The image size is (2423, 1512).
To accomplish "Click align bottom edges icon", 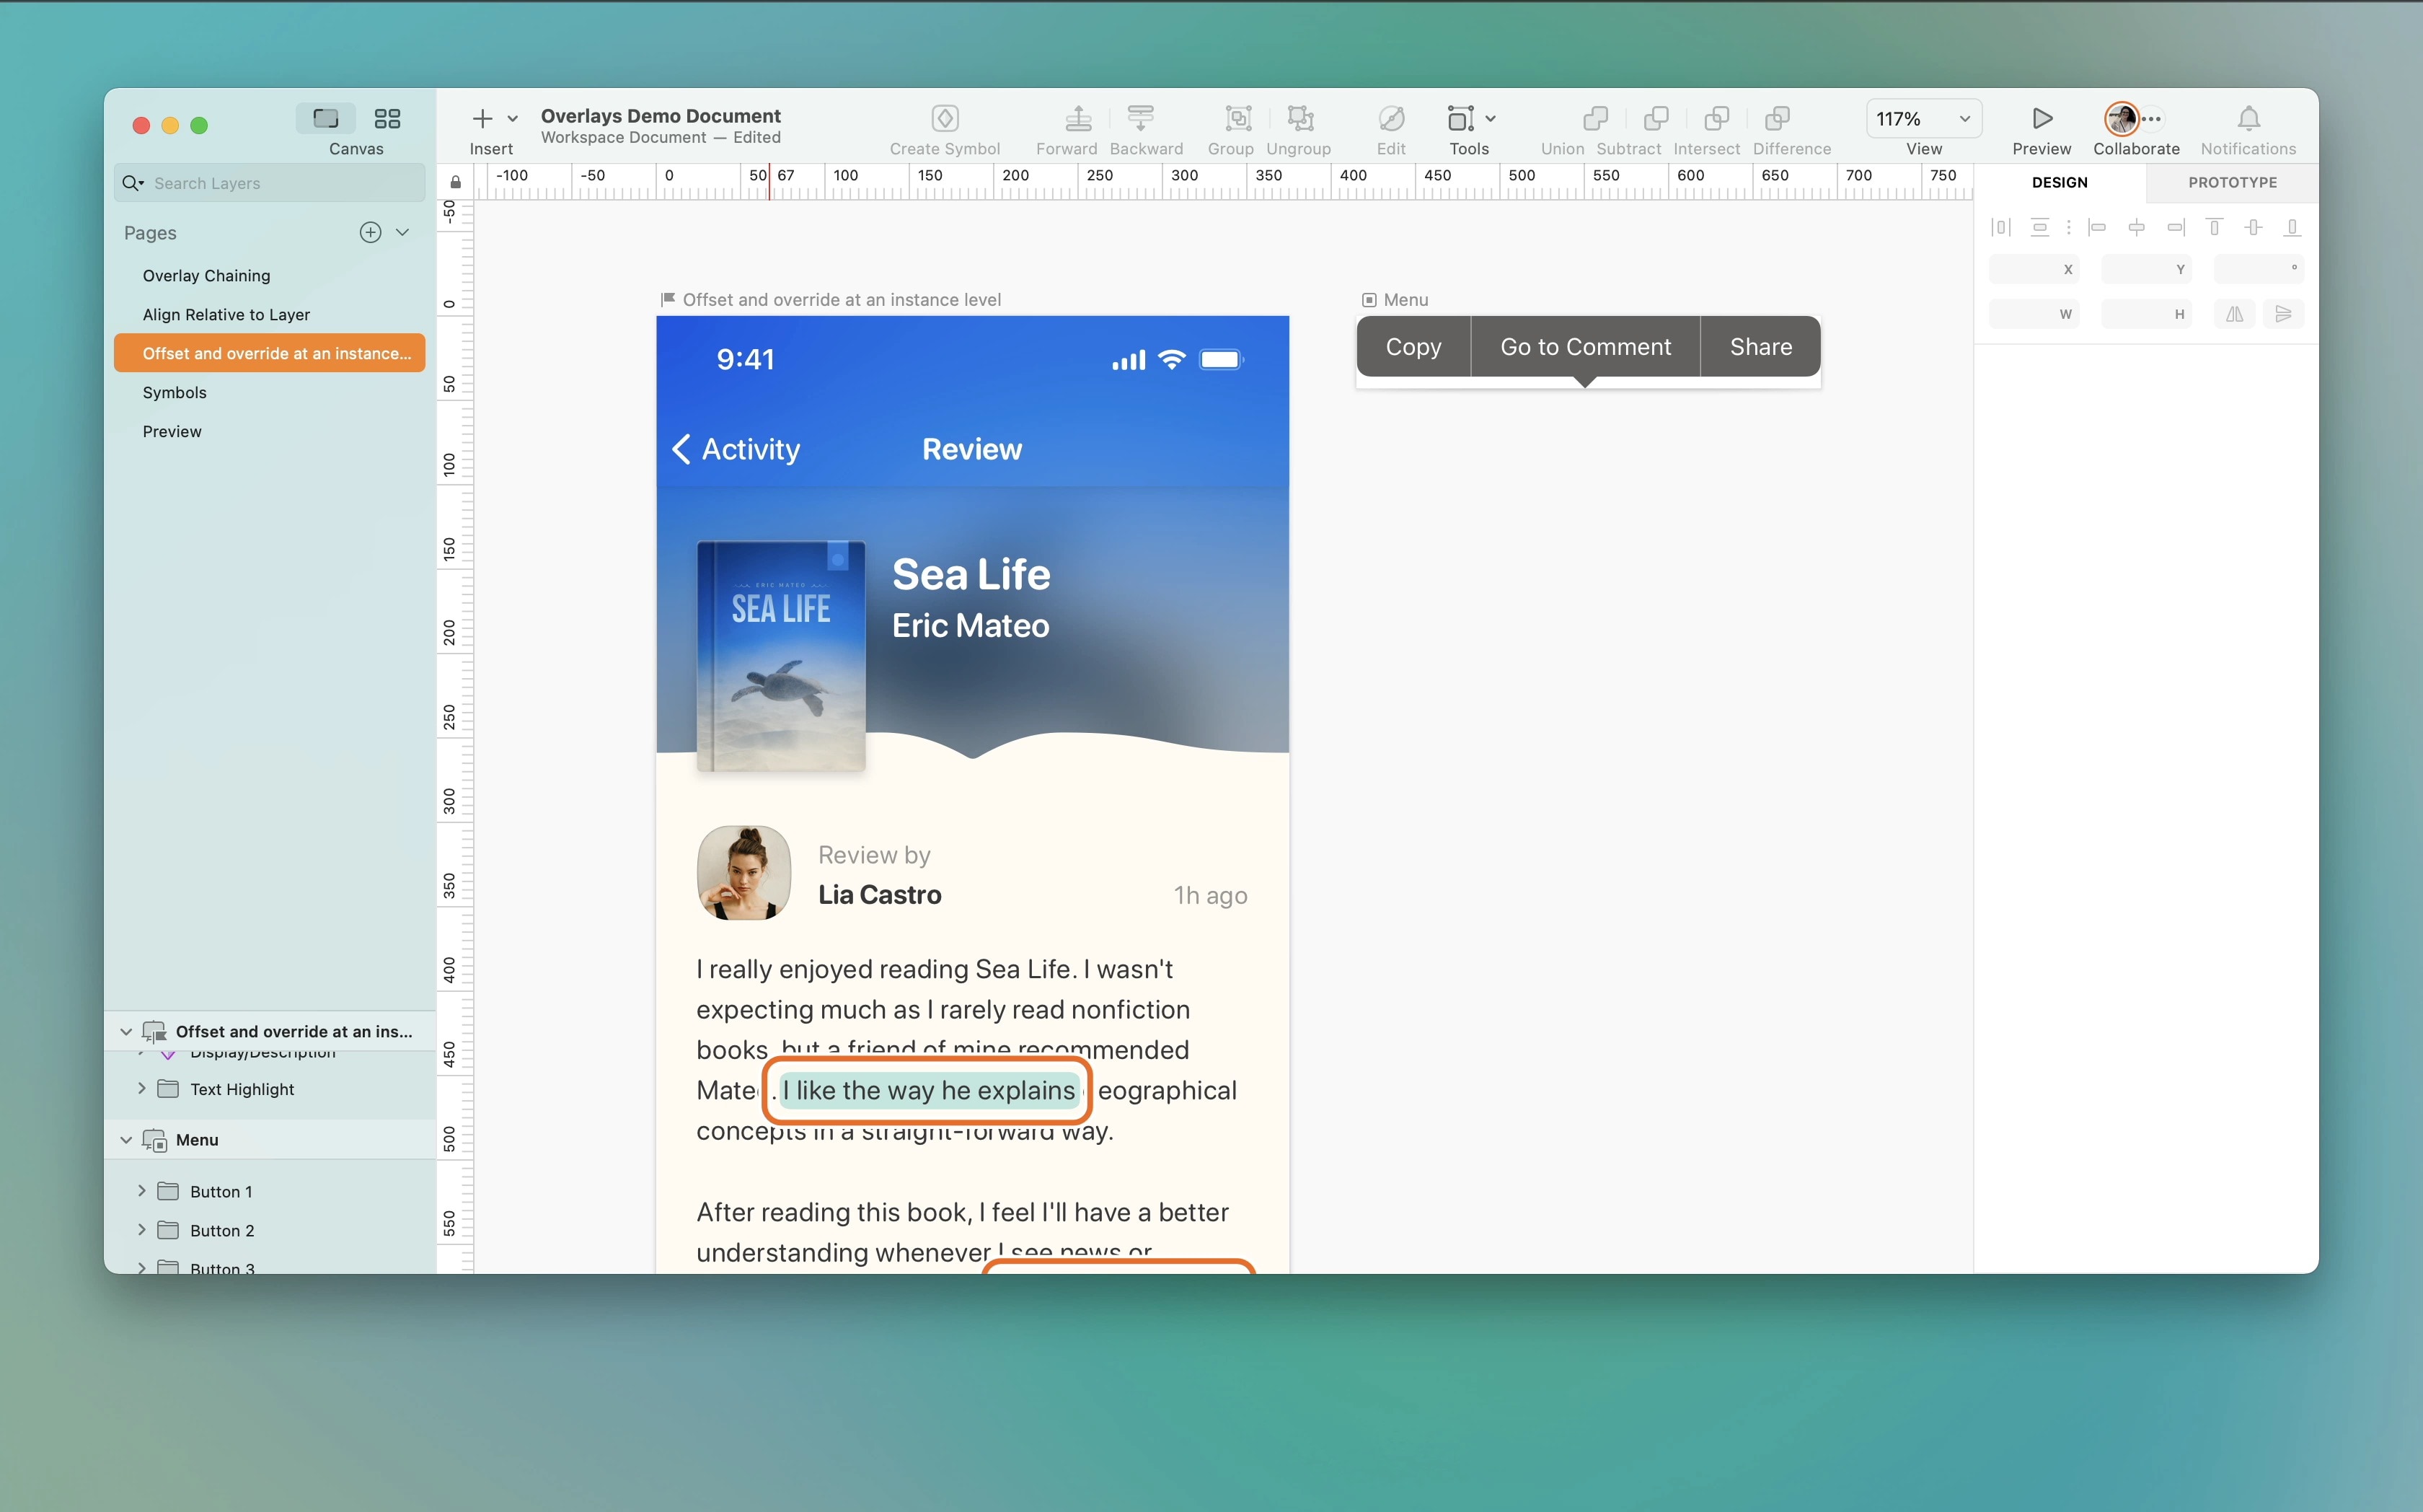I will pyautogui.click(x=2292, y=228).
